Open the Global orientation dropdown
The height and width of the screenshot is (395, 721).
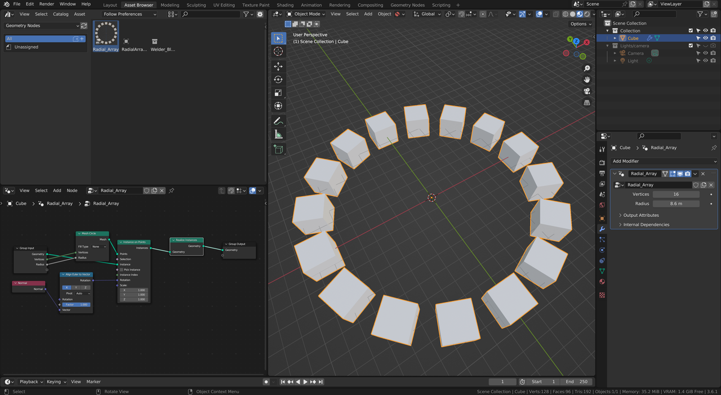click(x=428, y=14)
